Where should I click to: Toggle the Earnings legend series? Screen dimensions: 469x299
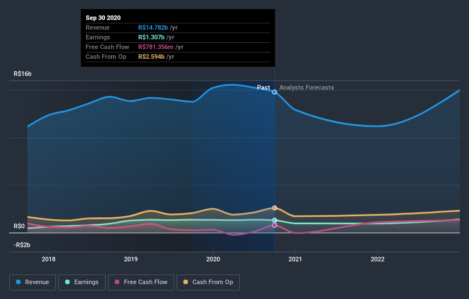[82, 282]
